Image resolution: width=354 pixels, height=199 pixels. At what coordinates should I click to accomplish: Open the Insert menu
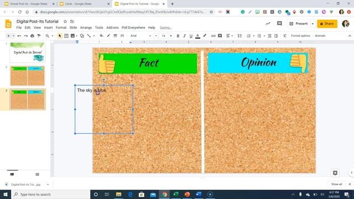click(48, 28)
